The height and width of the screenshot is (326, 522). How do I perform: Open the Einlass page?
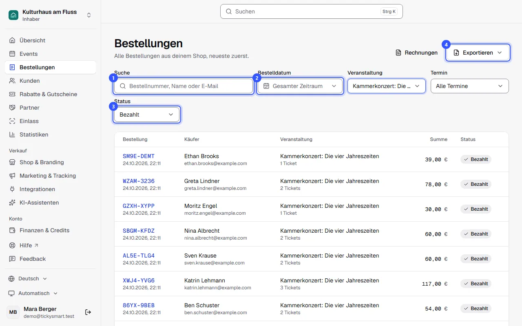click(x=51, y=121)
